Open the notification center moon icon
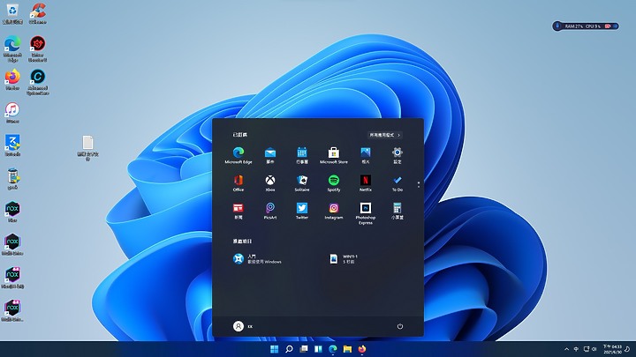 tap(627, 349)
